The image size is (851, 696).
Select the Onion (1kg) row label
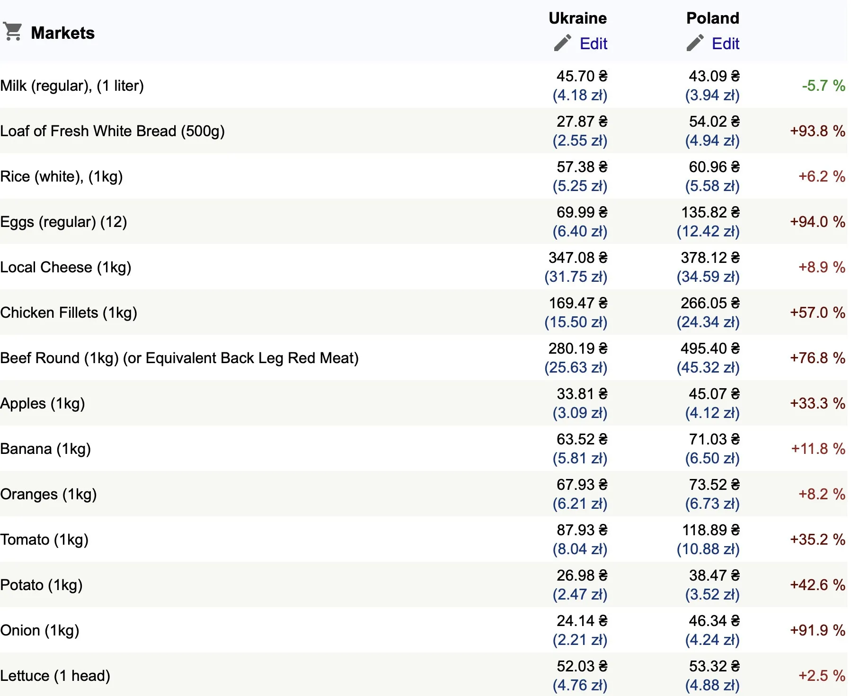tap(40, 630)
